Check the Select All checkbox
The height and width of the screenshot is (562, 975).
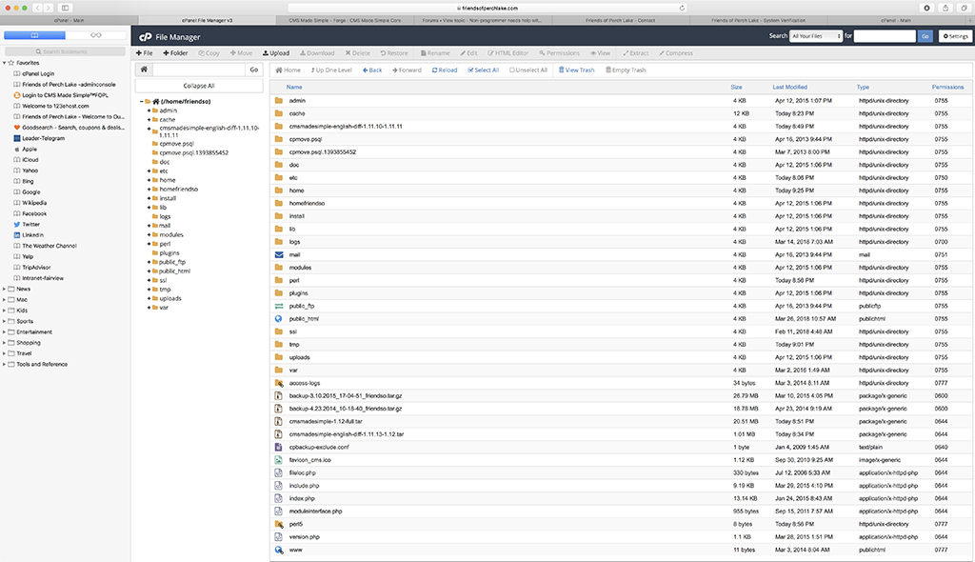(469, 70)
